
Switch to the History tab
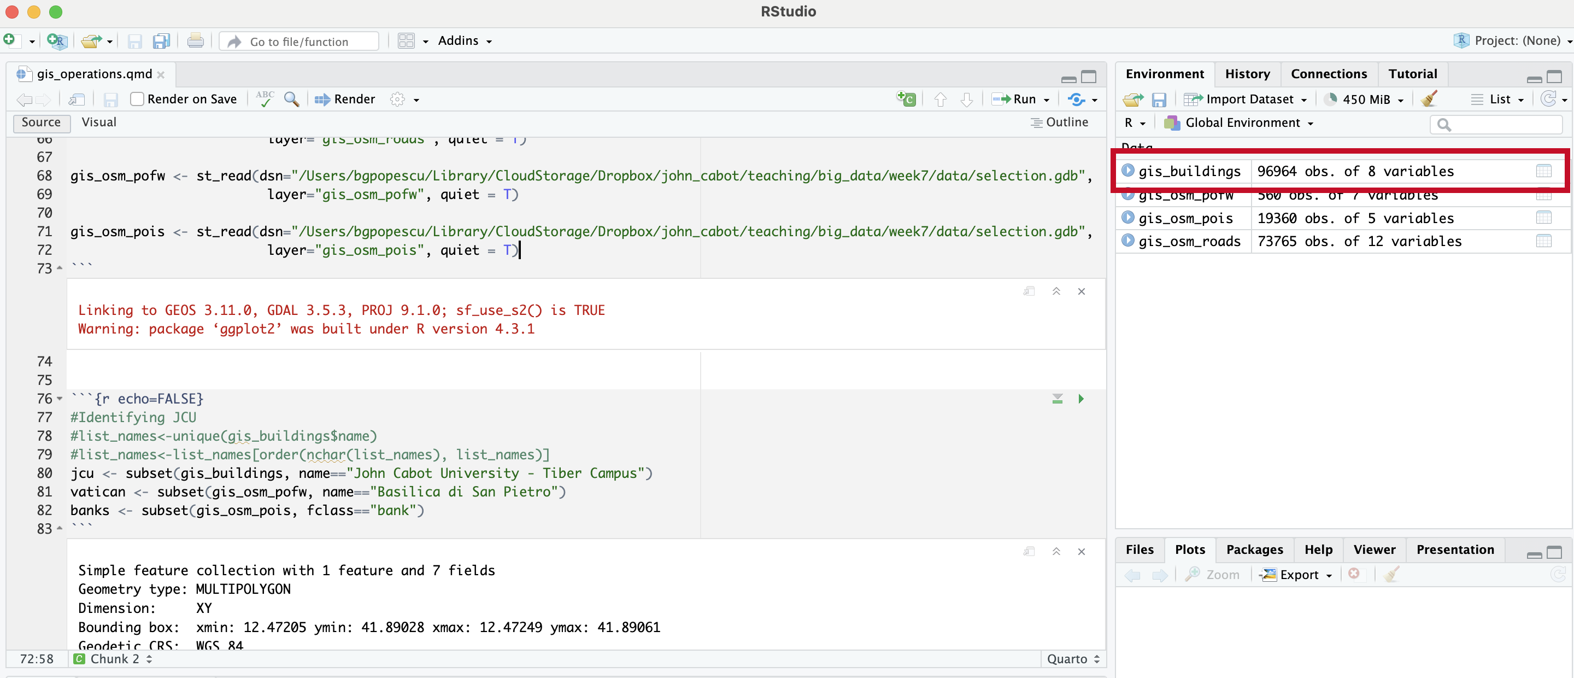1247,74
